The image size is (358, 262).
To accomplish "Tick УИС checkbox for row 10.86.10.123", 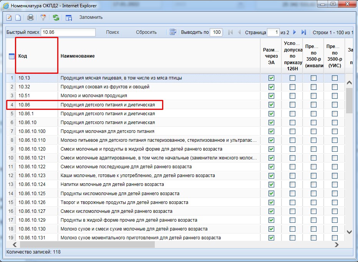I will coord(335,176).
